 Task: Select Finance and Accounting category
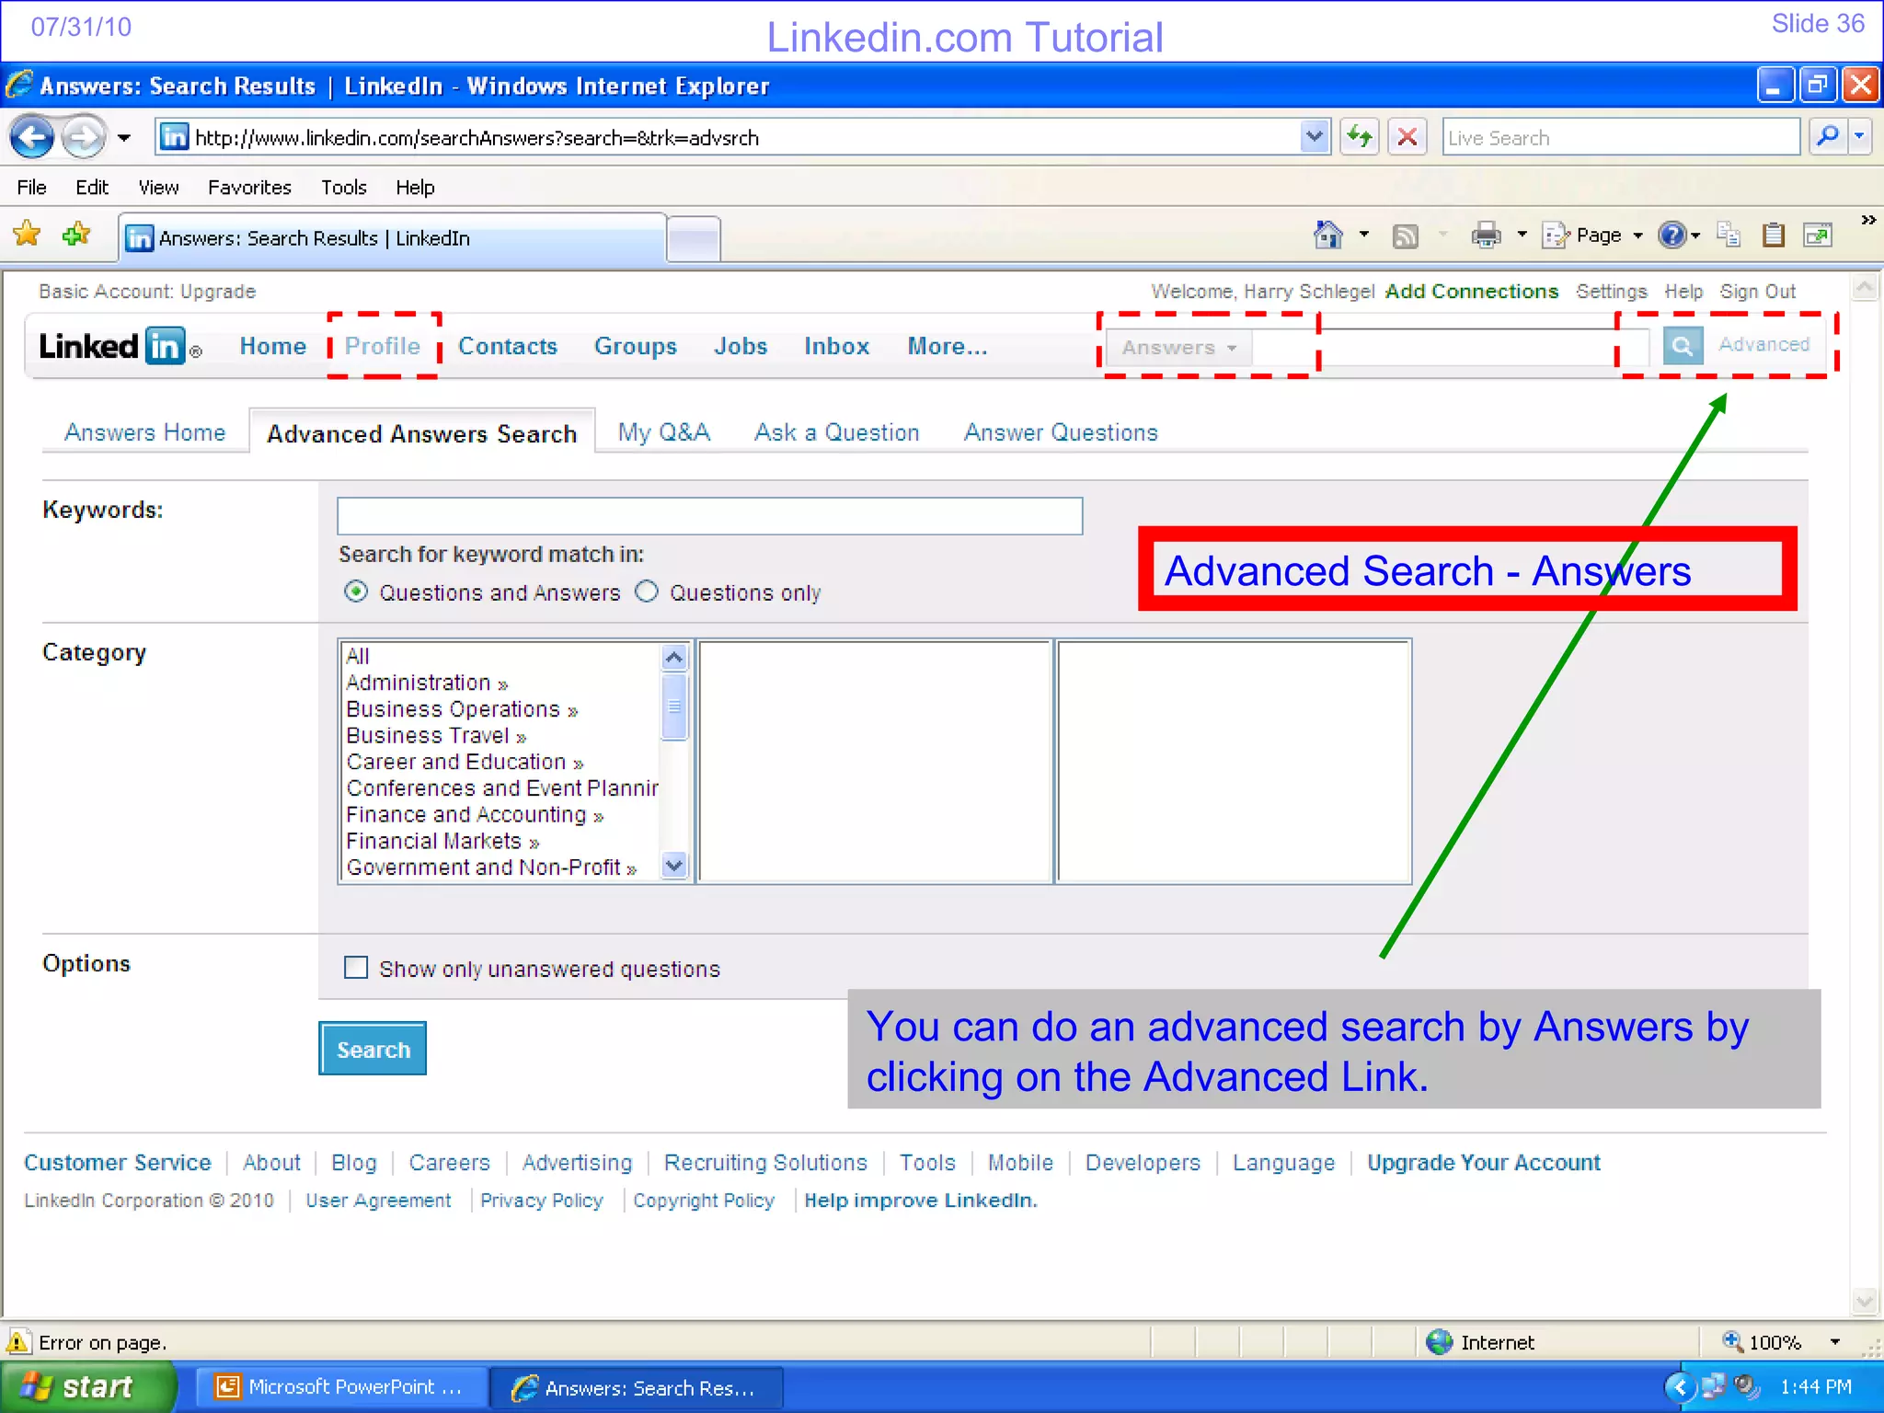475,815
